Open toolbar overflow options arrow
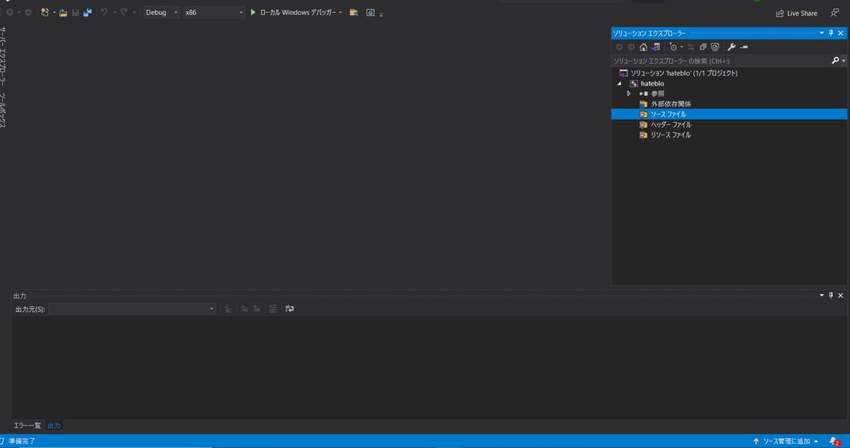Image resolution: width=850 pixels, height=448 pixels. tap(381, 14)
